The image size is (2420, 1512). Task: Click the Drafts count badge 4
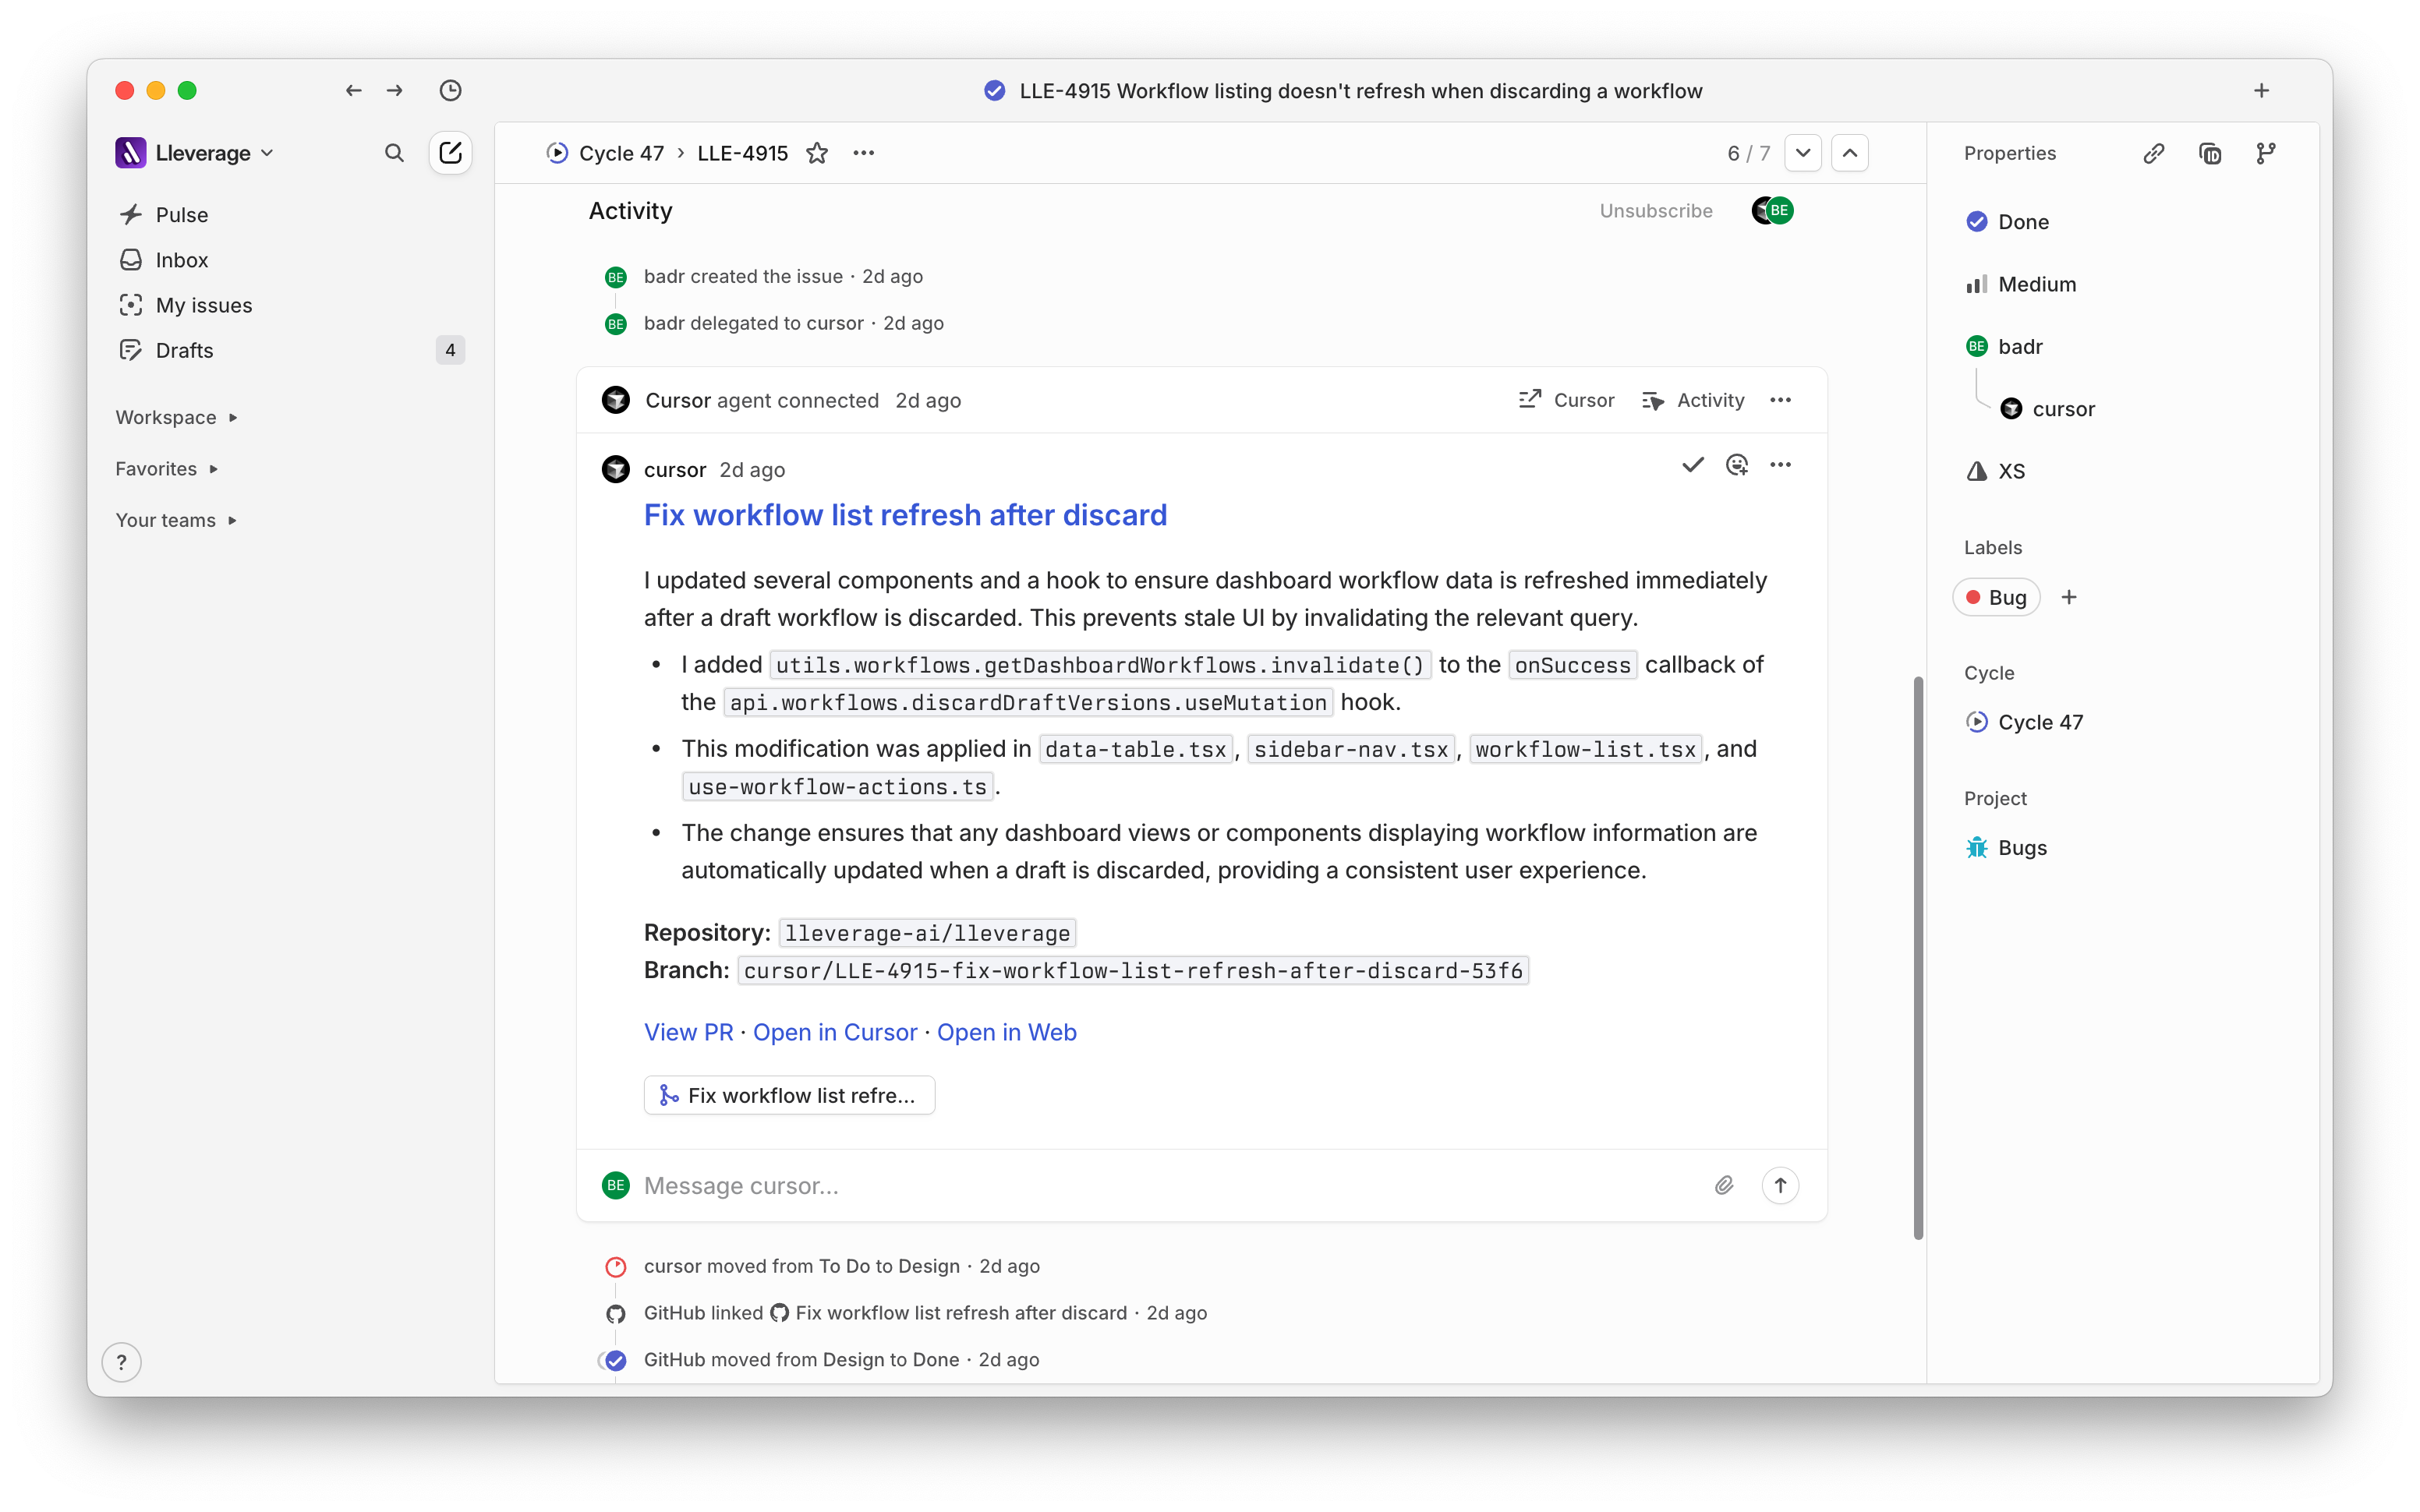(450, 350)
